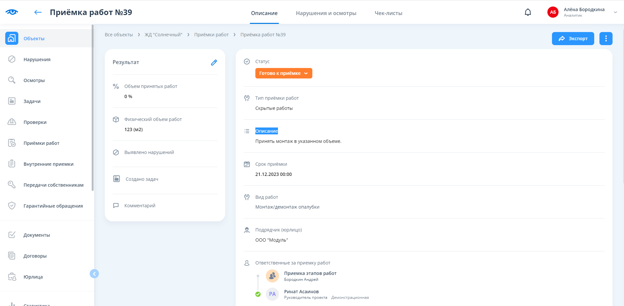Open Документы in the sidebar
Viewport: 624px width, 306px height.
coord(37,235)
